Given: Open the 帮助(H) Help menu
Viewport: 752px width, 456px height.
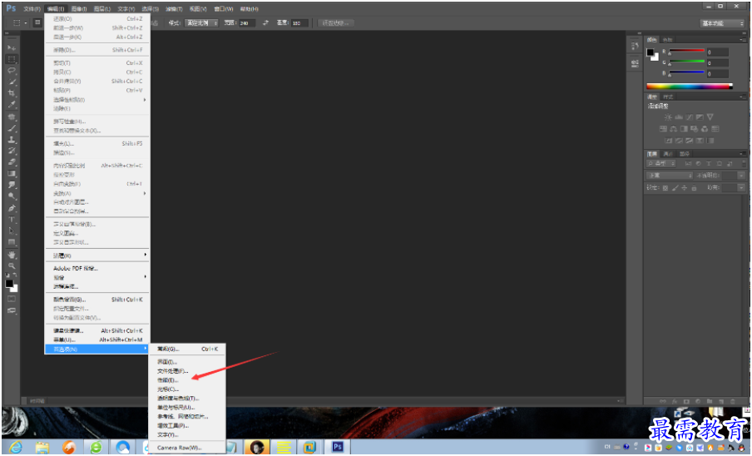Looking at the screenshot, I should point(249,9).
